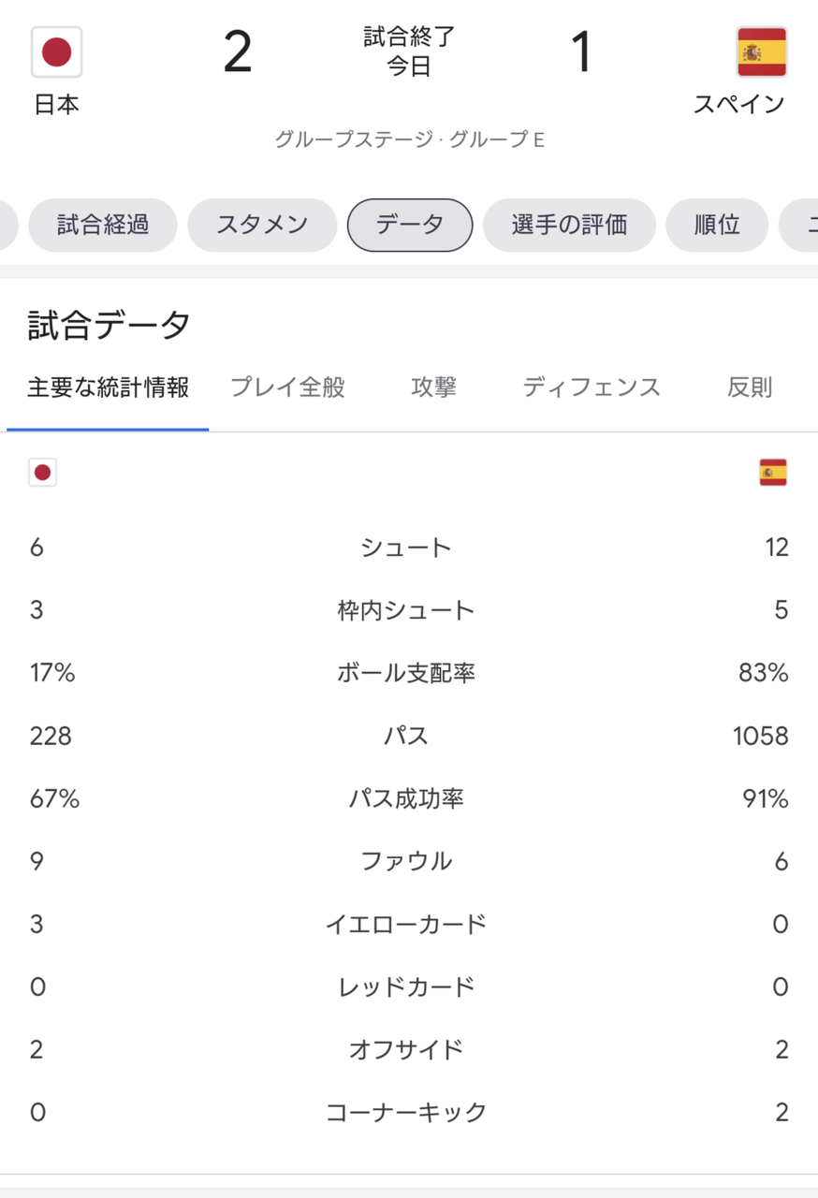
Task: Open the 選手の評価 chip
Action: (569, 225)
